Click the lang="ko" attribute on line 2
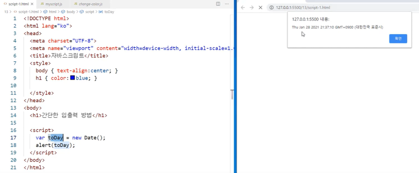This screenshot has height=173, width=419. click(x=56, y=26)
